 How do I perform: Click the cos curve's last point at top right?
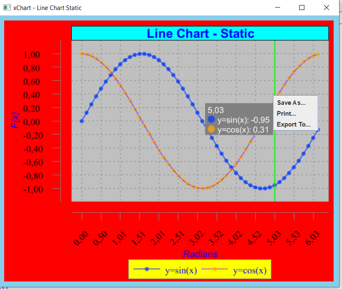tap(318, 54)
